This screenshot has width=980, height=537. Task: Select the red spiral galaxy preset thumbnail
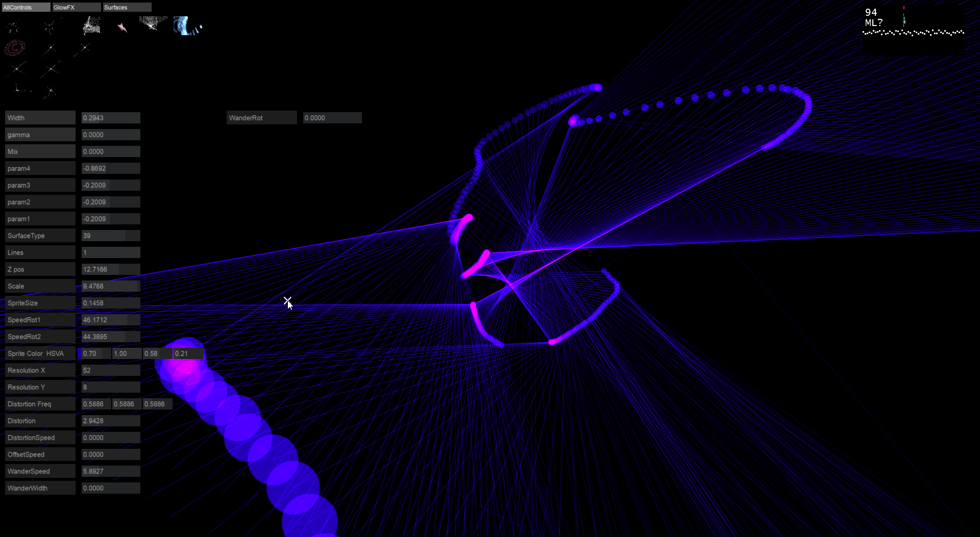coord(15,48)
